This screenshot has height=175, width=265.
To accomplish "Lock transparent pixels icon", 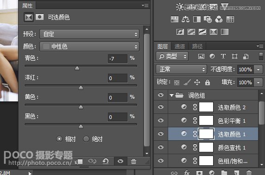I will (177, 82).
